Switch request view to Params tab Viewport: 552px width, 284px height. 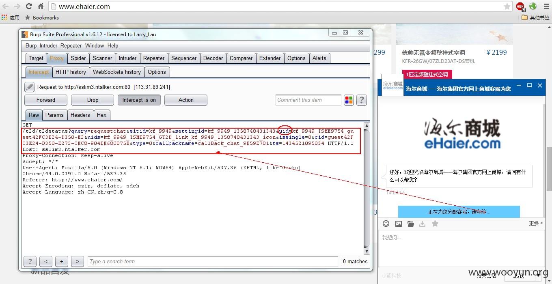54,115
